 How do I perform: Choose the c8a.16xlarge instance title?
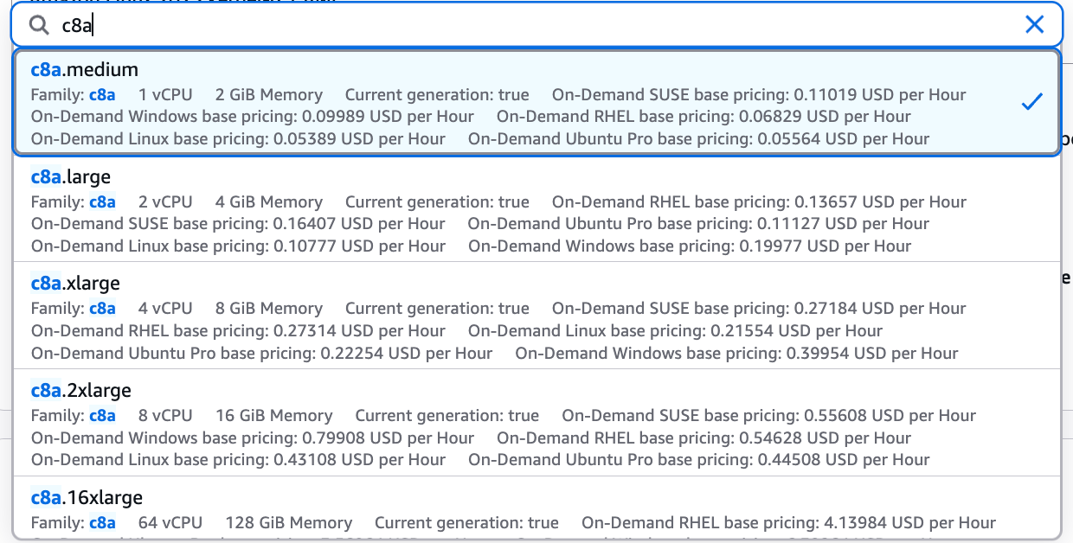coord(87,498)
